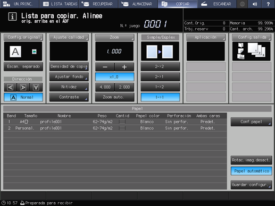
Task: Open Ajustar fondo setting
Action: coord(69,77)
